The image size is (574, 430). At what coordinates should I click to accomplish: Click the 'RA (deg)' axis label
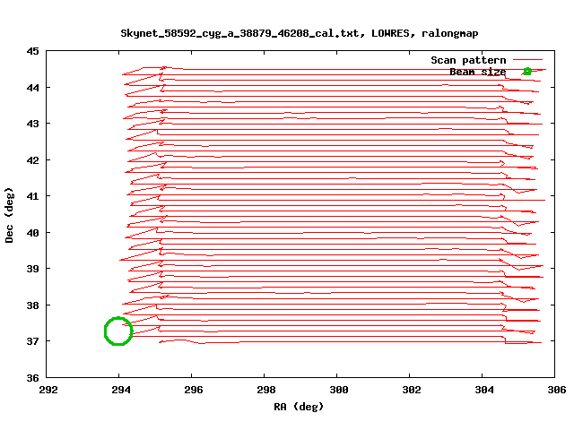(x=299, y=407)
